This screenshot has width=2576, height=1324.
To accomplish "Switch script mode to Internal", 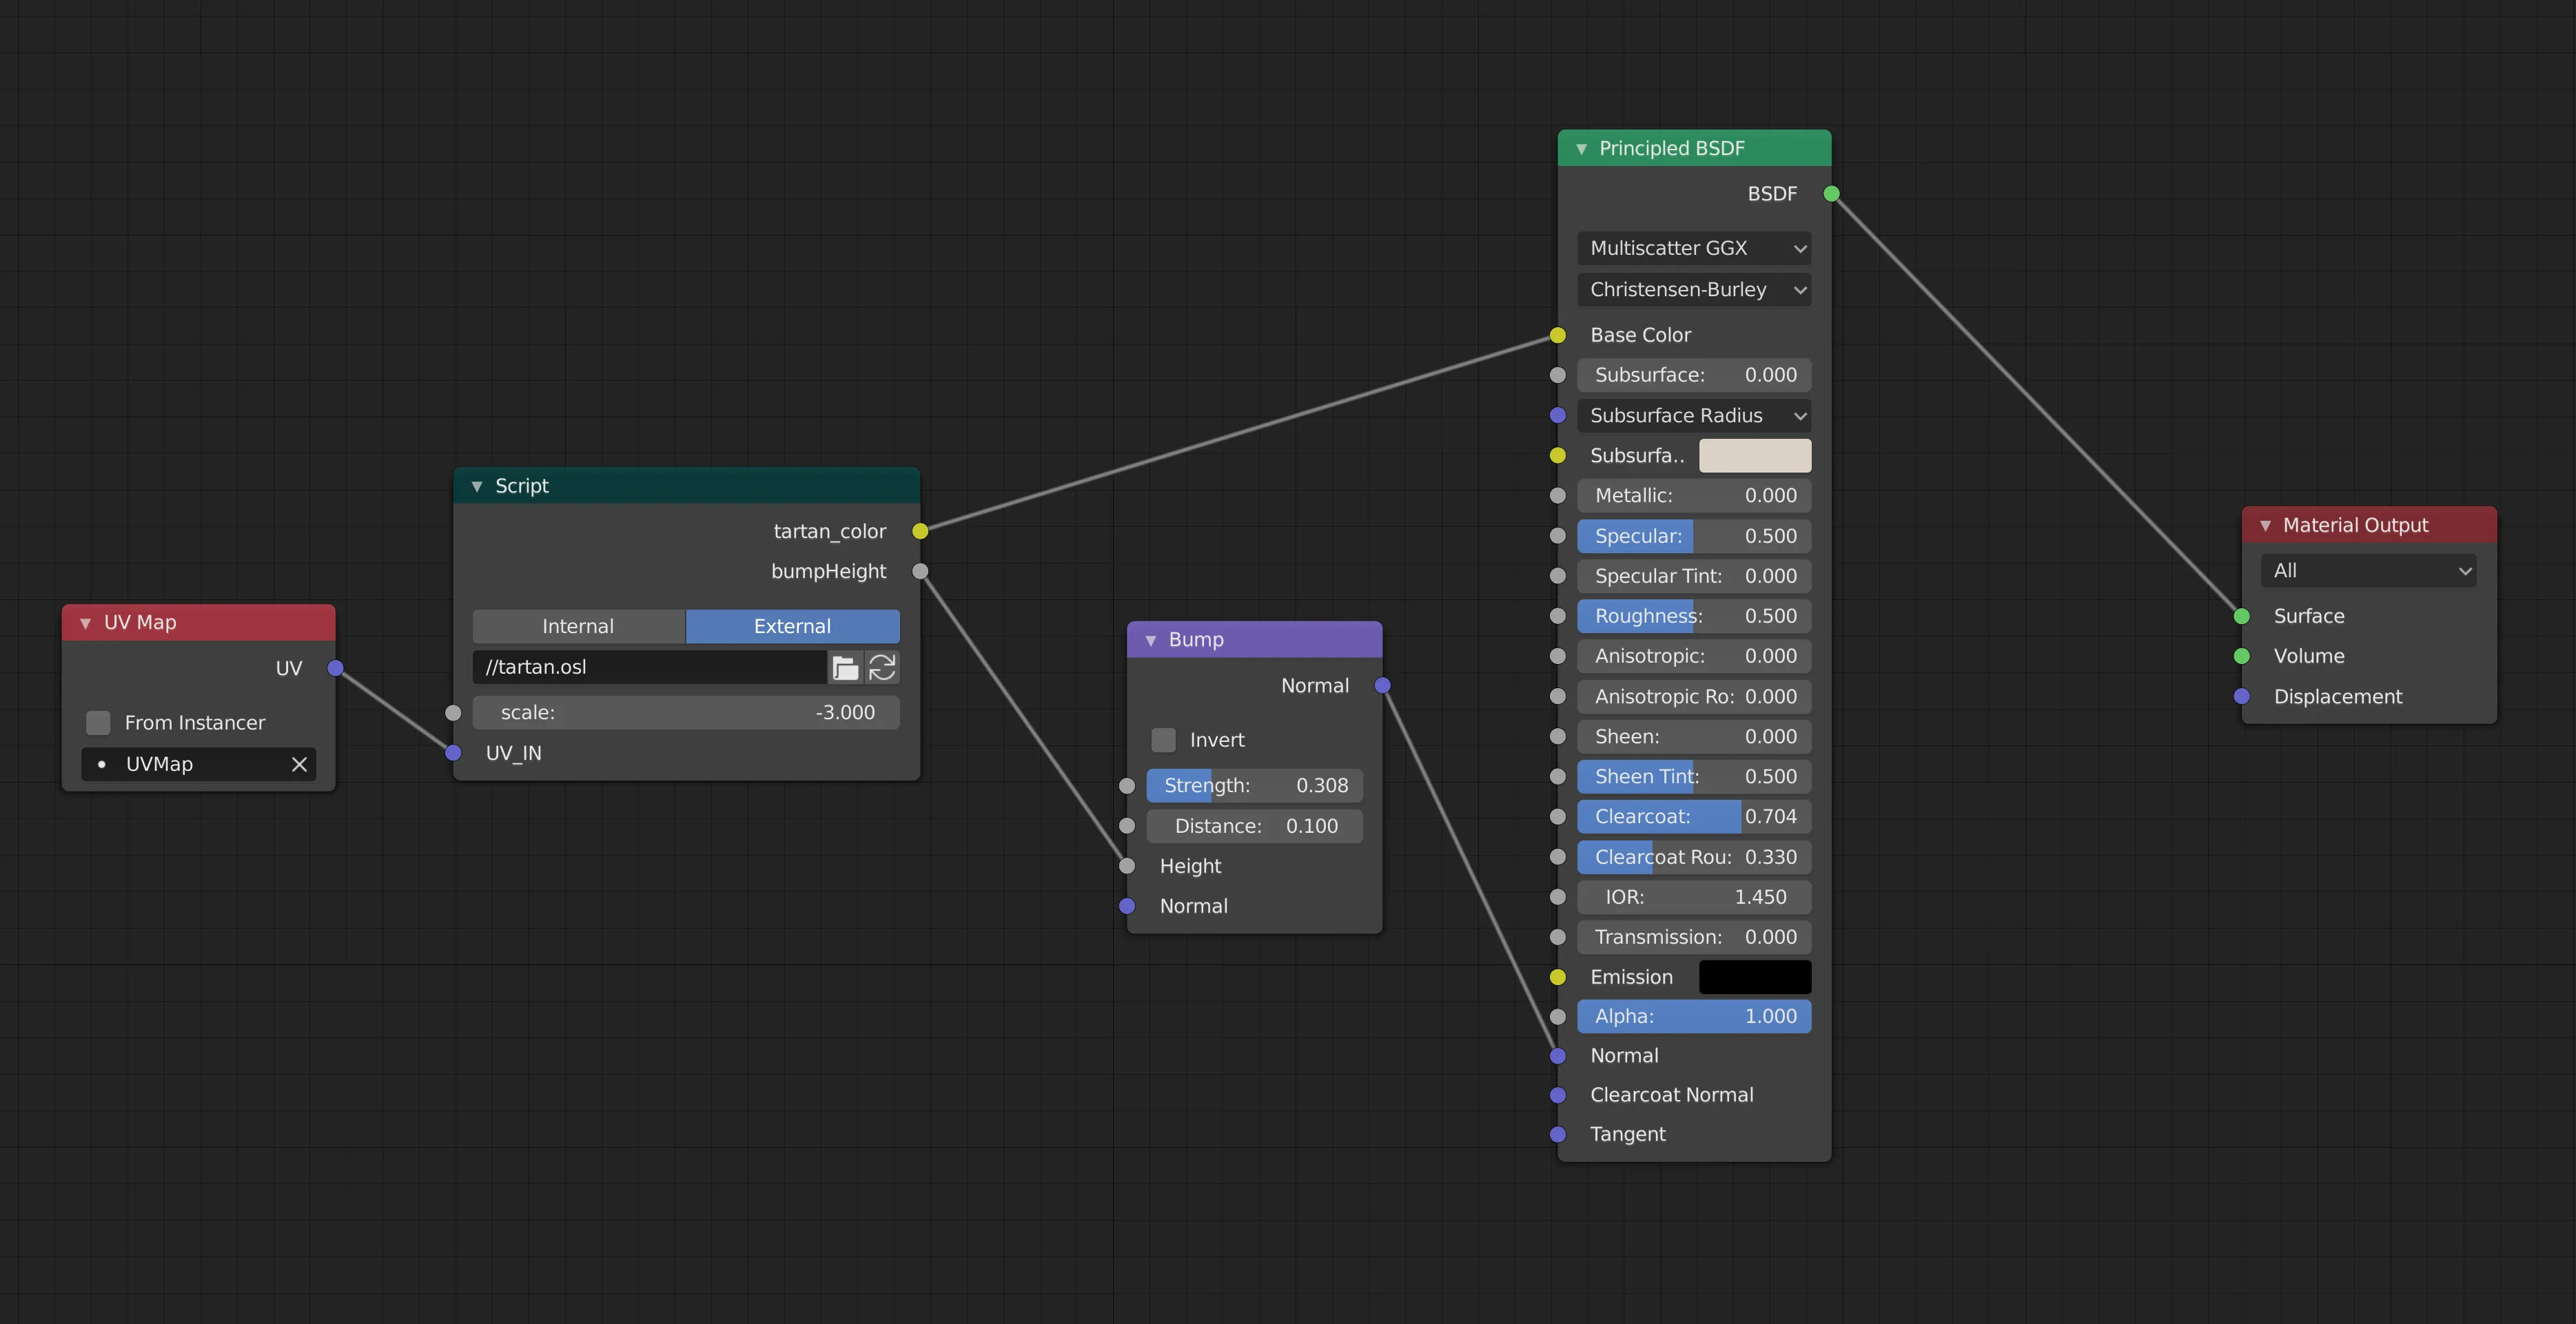I will click(x=578, y=627).
